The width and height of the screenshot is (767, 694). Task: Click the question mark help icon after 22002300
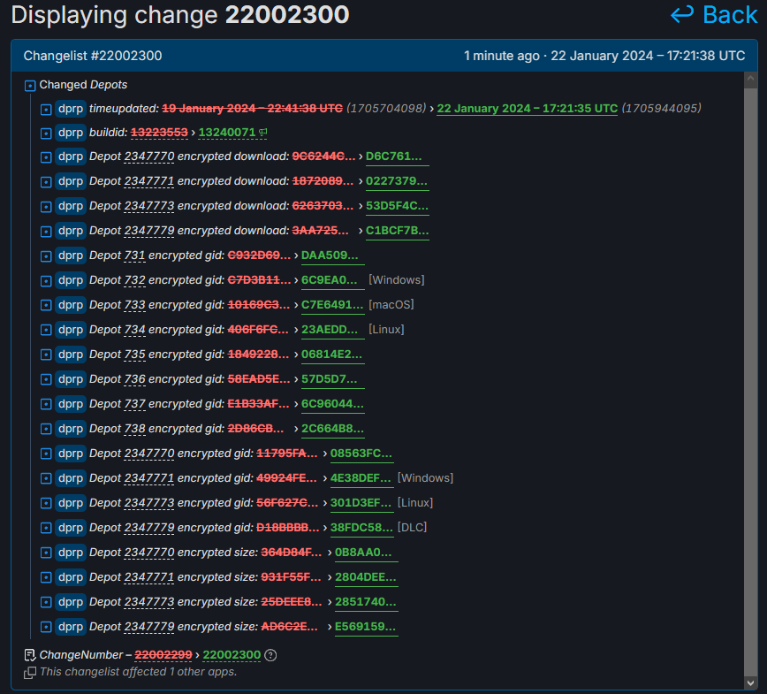coord(270,655)
